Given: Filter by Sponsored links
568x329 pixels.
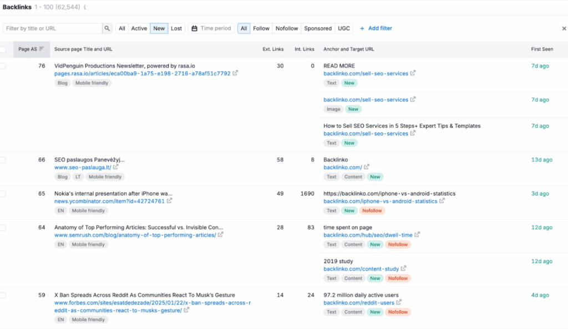Looking at the screenshot, I should pyautogui.click(x=318, y=28).
